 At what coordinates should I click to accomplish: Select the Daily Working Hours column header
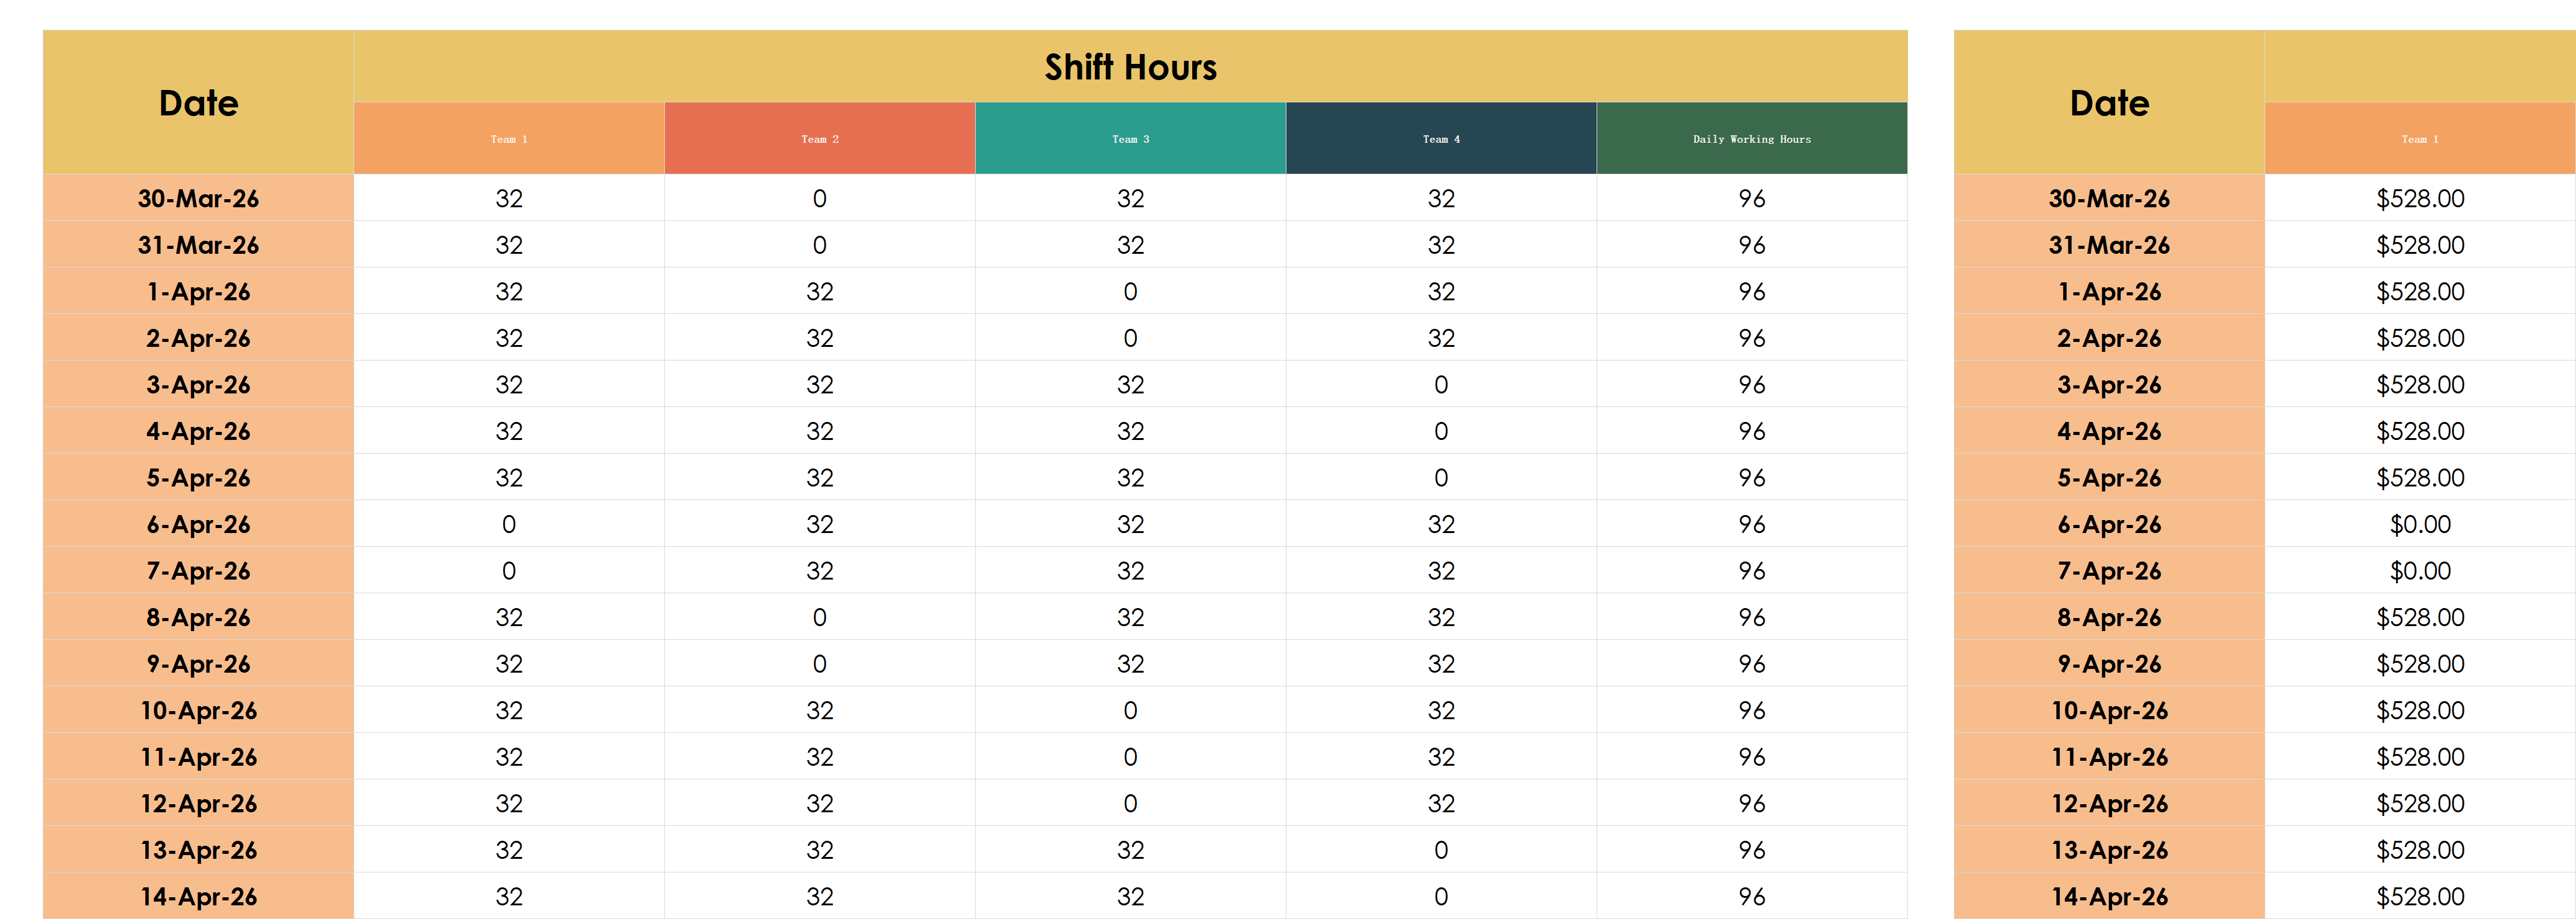(1752, 138)
